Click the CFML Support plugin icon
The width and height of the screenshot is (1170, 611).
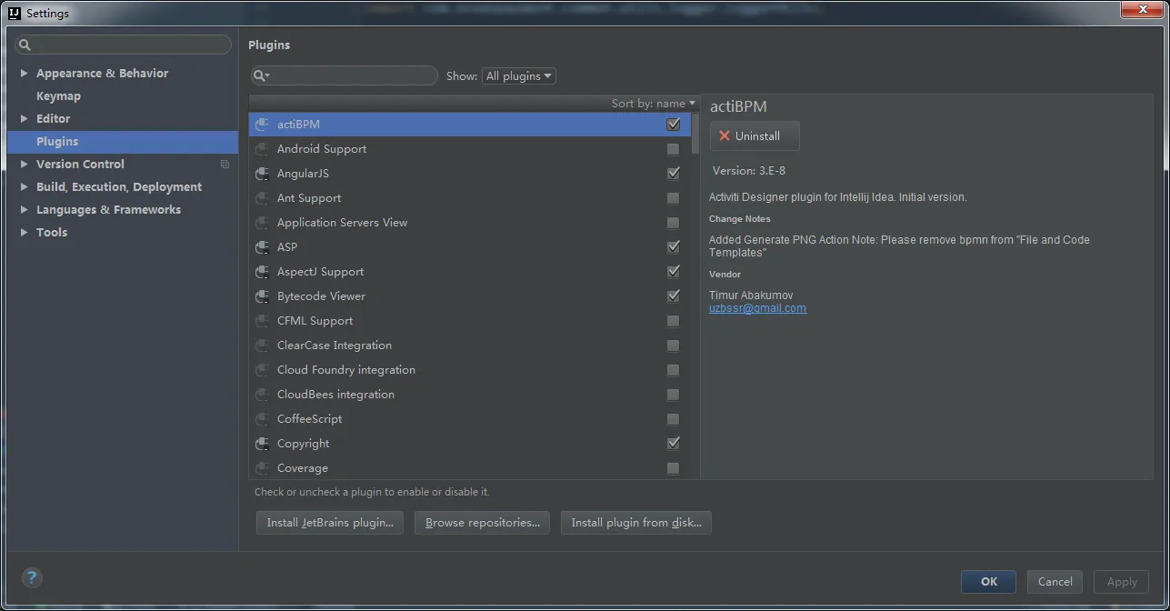tap(262, 321)
